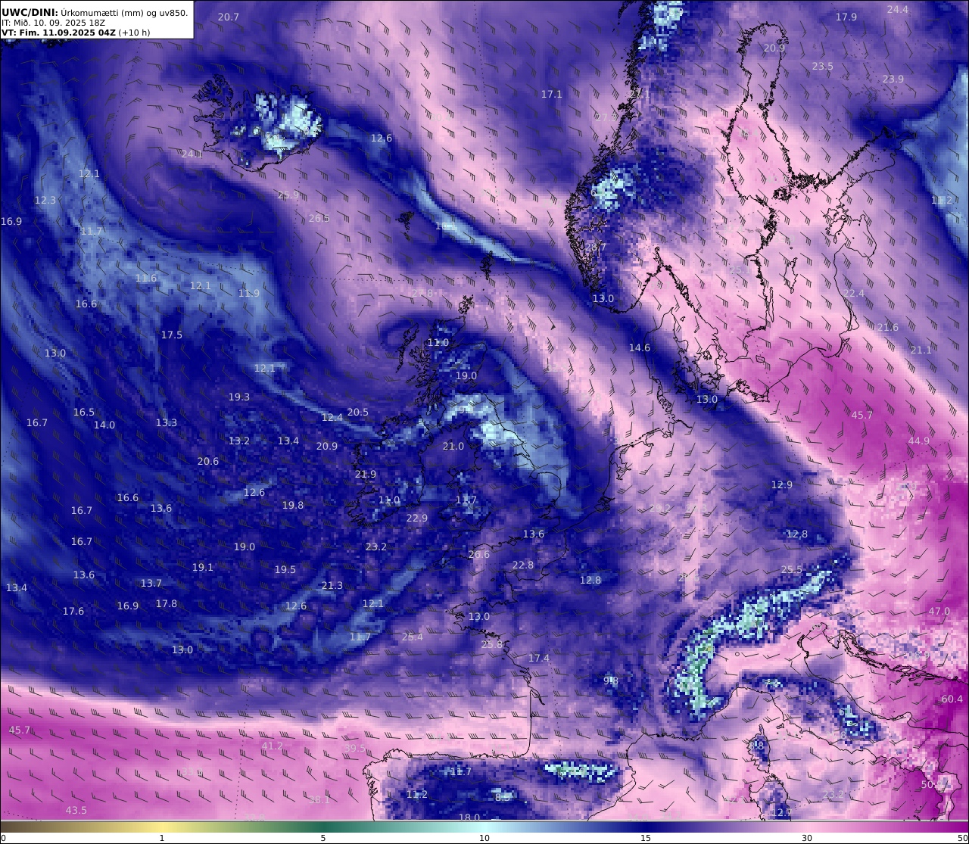This screenshot has width=969, height=844.
Task: Click the 26.5 value
Action: (x=319, y=219)
